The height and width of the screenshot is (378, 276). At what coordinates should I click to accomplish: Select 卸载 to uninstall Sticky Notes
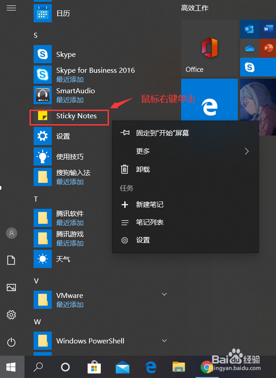point(185,170)
